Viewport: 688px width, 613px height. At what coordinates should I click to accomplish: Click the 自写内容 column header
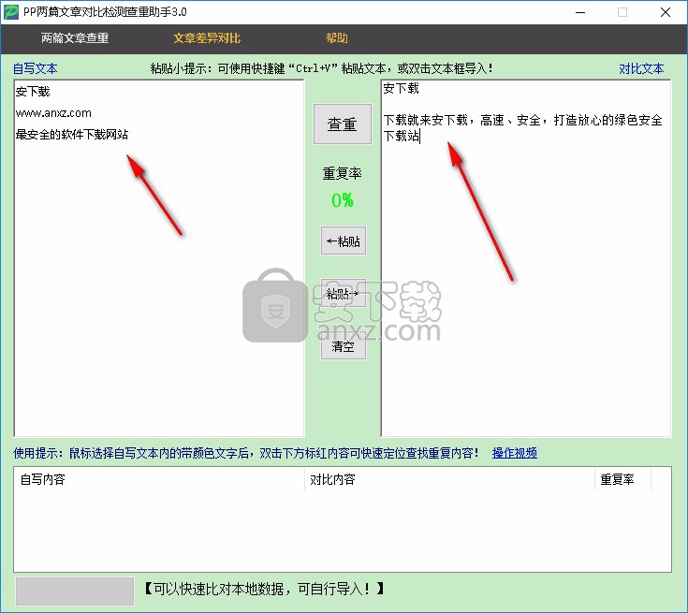[159, 479]
